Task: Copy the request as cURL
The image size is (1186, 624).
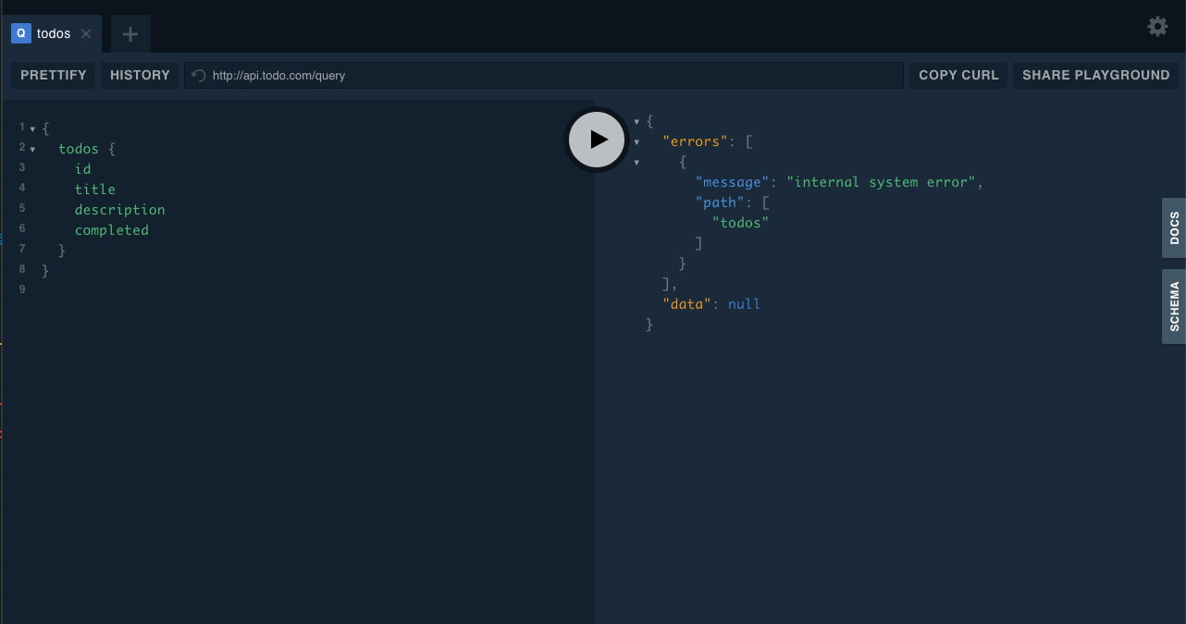Action: (x=957, y=75)
